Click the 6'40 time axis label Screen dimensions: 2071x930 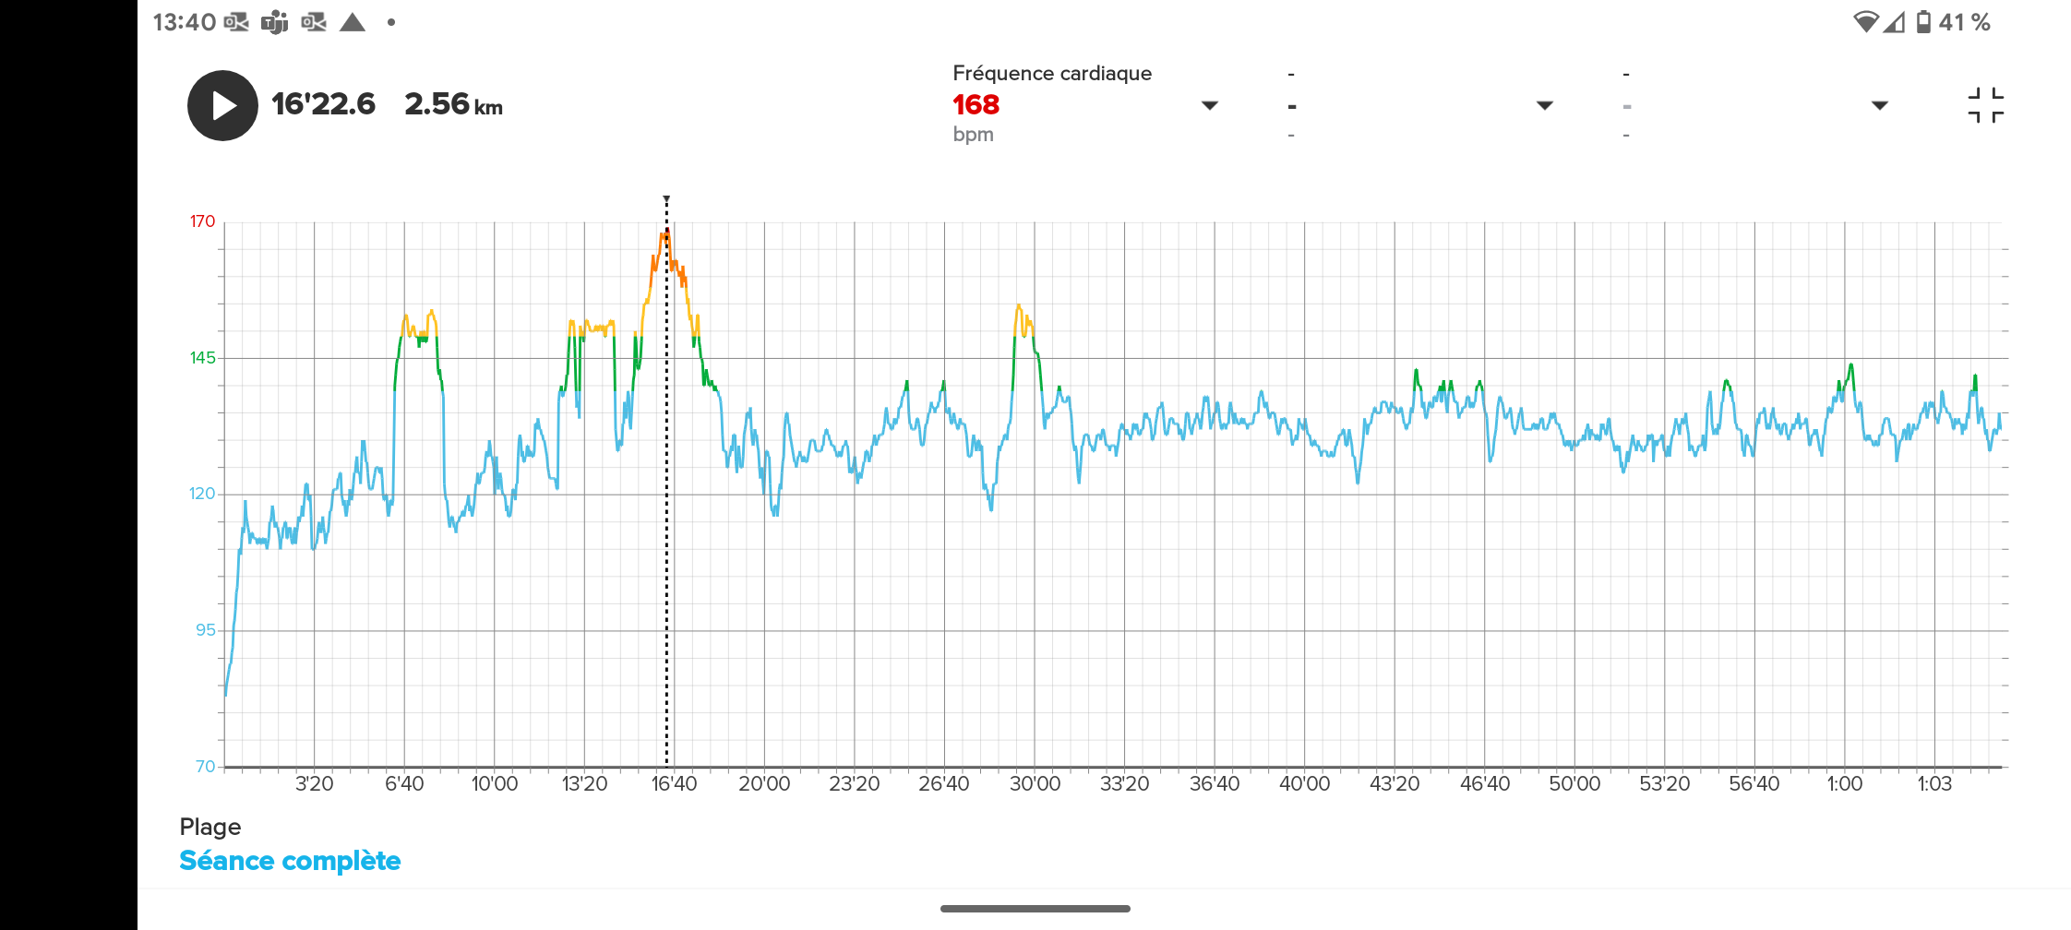pyautogui.click(x=404, y=784)
